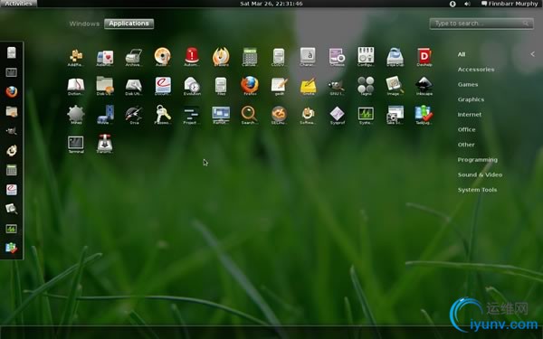Launch the Search for Files tool

[x=250, y=115]
